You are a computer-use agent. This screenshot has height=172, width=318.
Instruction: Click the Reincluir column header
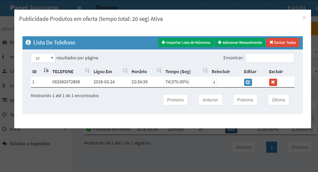coord(221,72)
